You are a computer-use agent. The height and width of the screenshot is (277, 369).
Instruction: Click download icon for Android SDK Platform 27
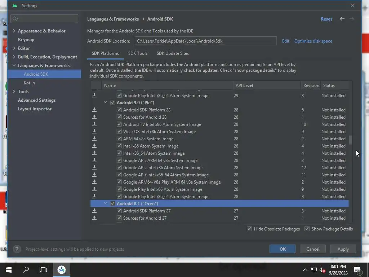[94, 211]
